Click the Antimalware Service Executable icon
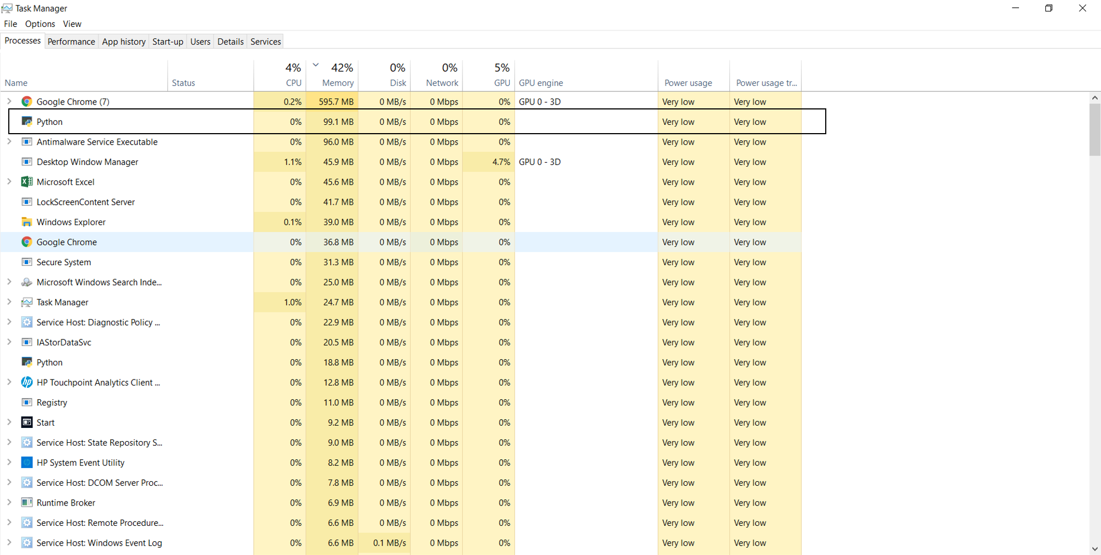 [26, 142]
